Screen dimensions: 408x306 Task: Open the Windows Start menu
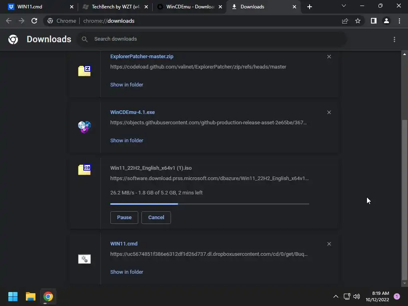[x=13, y=296]
